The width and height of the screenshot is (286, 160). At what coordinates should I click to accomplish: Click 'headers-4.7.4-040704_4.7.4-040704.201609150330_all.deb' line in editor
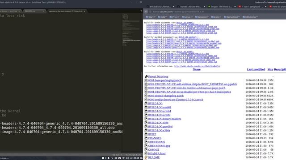(x=57, y=128)
